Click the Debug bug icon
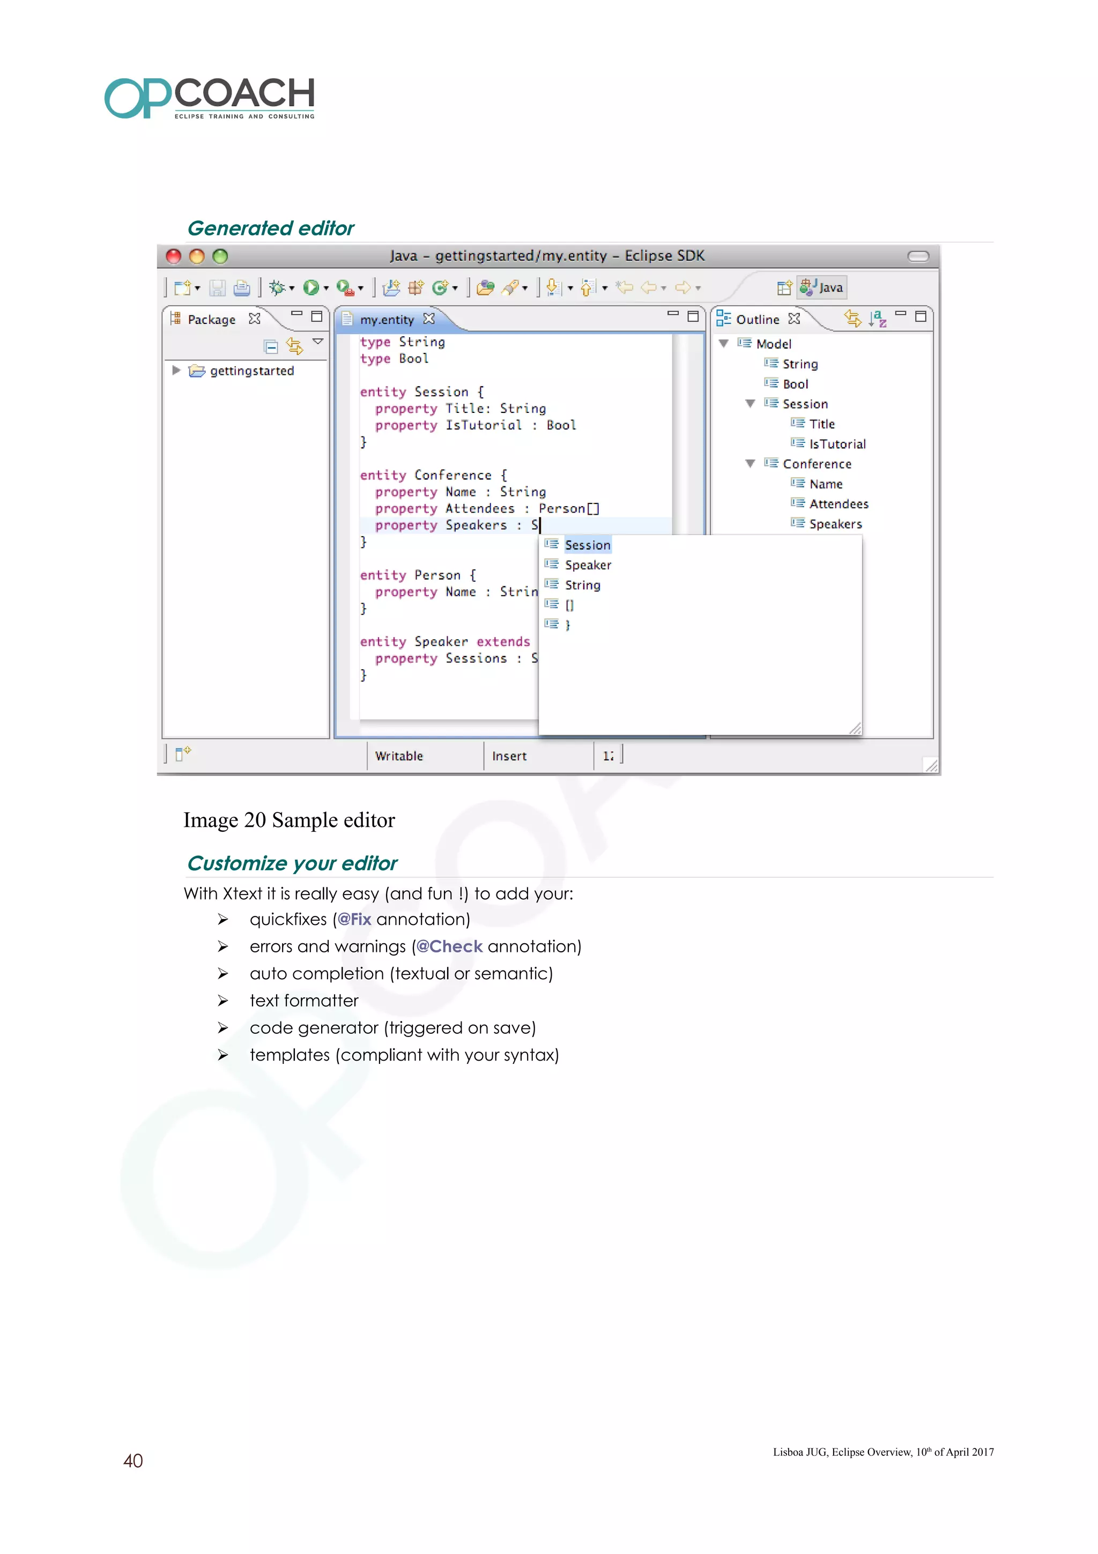 (276, 287)
